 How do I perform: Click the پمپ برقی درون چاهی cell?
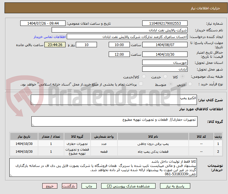(x=153, y=144)
